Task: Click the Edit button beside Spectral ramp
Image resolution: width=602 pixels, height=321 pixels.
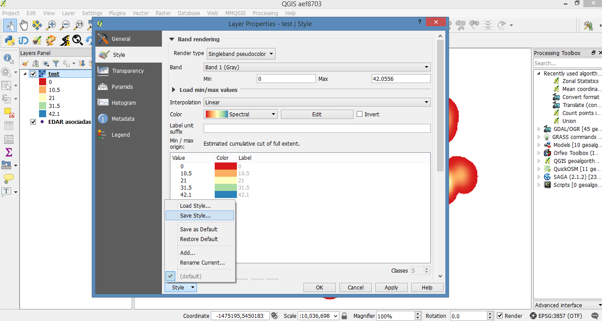Action: (317, 114)
